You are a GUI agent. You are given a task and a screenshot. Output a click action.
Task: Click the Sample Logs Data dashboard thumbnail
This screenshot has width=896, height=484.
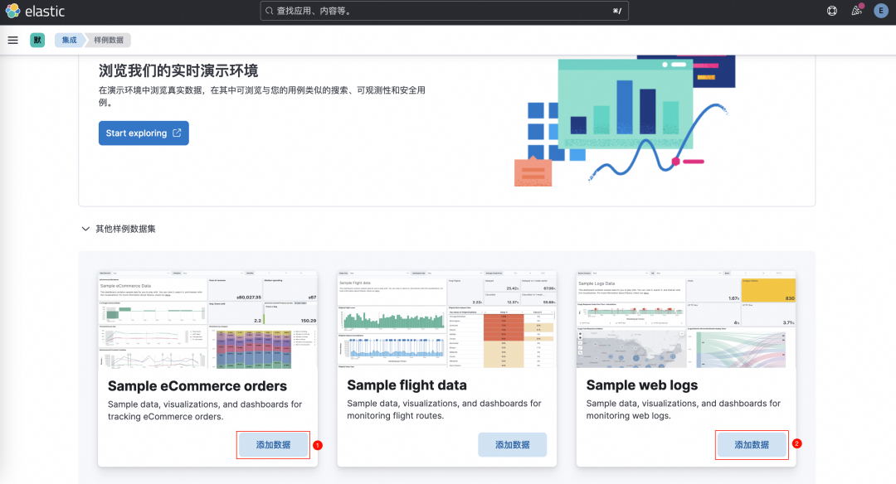[x=687, y=319]
